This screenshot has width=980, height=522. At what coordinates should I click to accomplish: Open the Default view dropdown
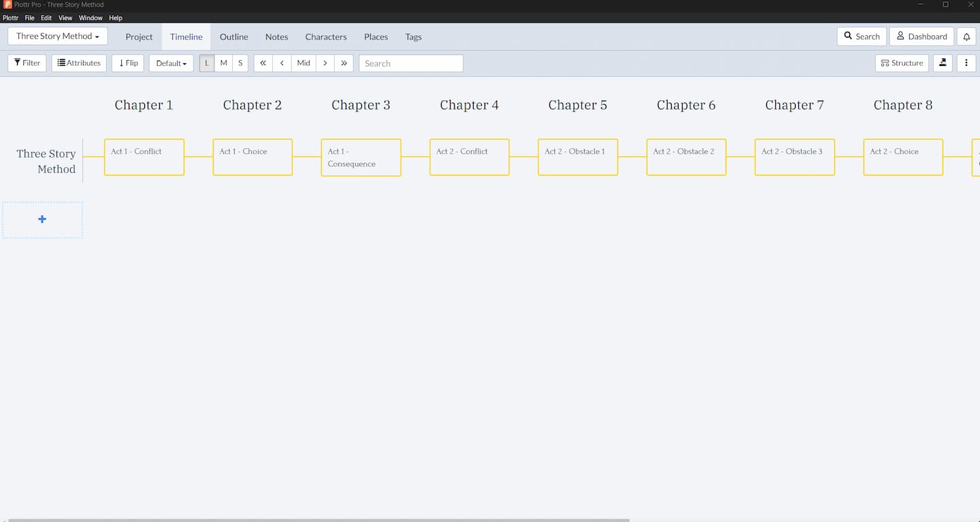pyautogui.click(x=171, y=63)
